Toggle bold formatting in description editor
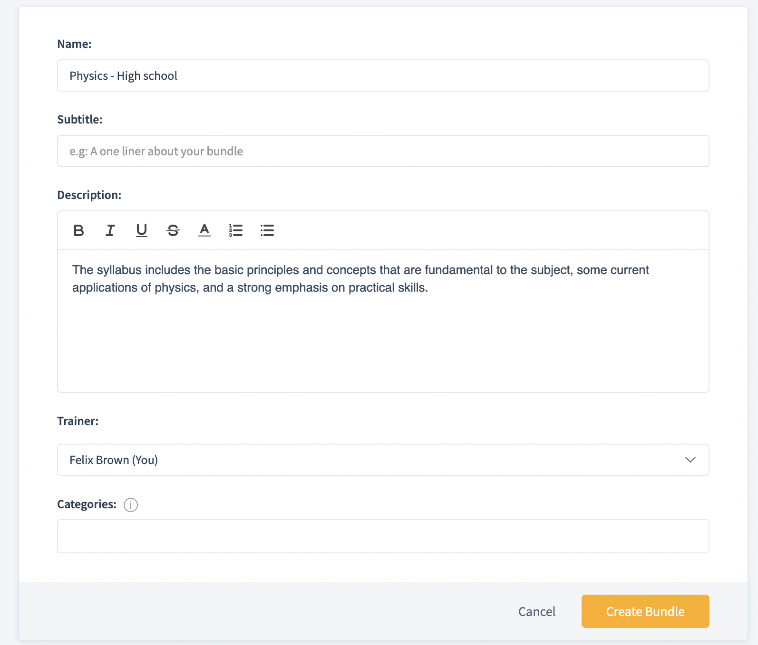758x645 pixels. pyautogui.click(x=78, y=231)
